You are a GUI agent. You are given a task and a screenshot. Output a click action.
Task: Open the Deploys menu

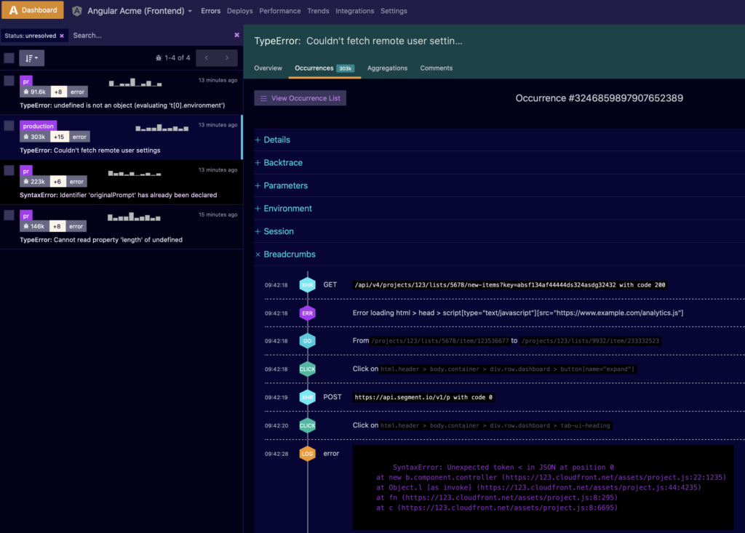pyautogui.click(x=239, y=11)
